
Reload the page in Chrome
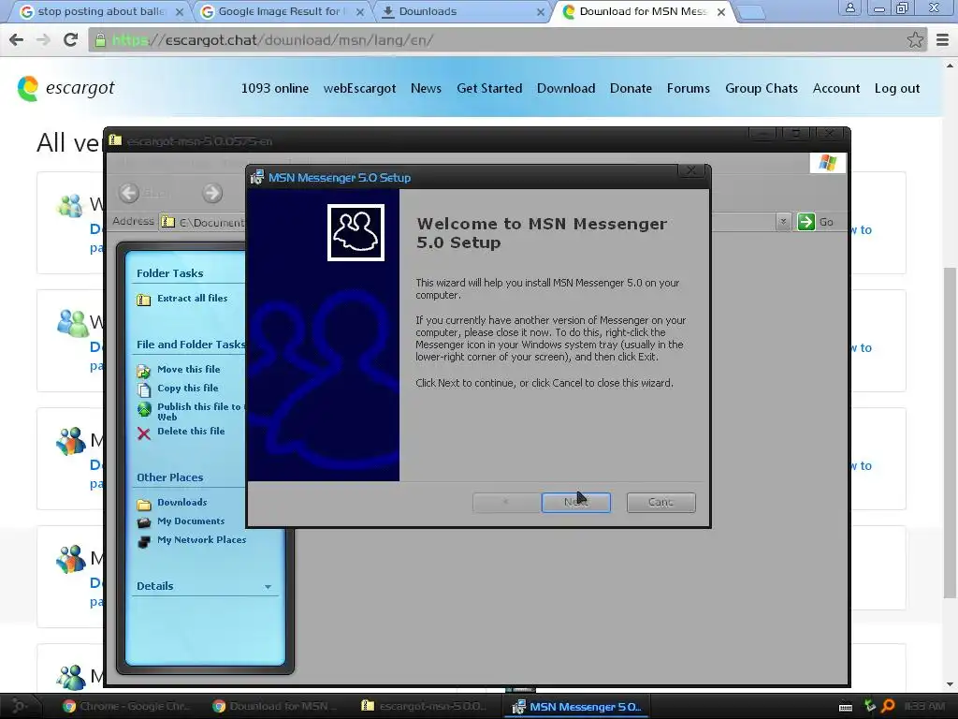tap(70, 39)
